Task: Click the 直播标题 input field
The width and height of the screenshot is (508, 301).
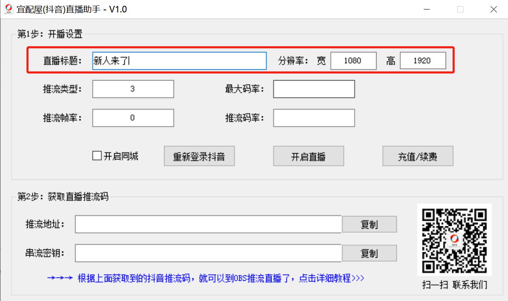Action: (x=179, y=61)
